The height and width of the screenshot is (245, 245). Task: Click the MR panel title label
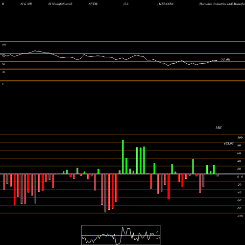[x=219, y=127]
